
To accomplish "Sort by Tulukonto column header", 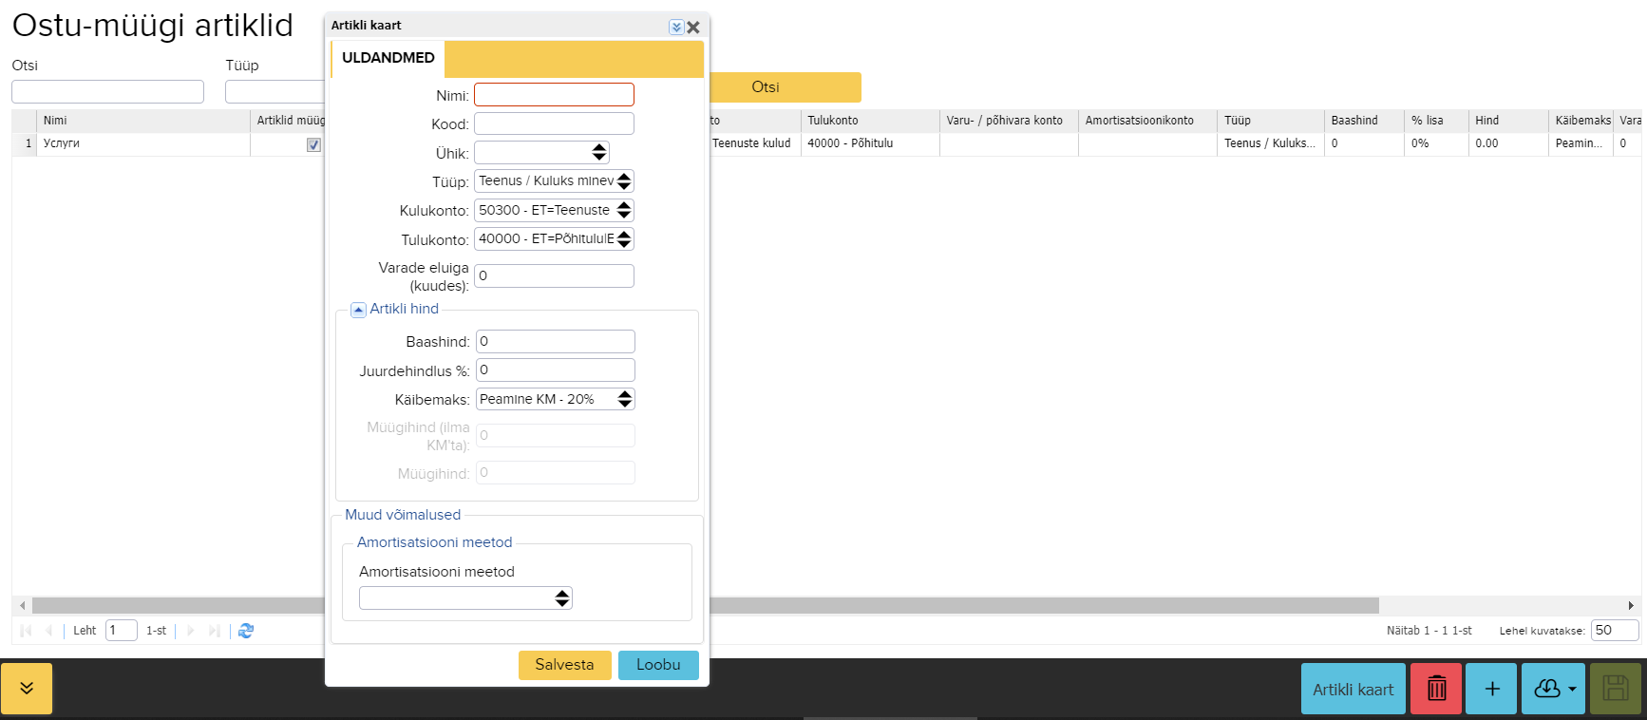I will (x=870, y=121).
